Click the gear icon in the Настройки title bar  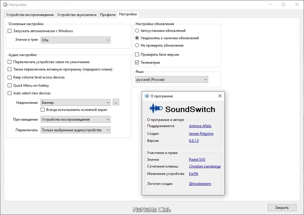point(5,4)
